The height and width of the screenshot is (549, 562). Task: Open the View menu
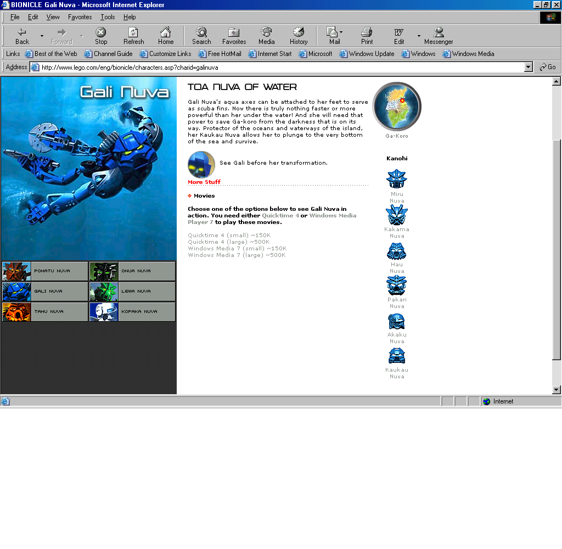pos(53,17)
